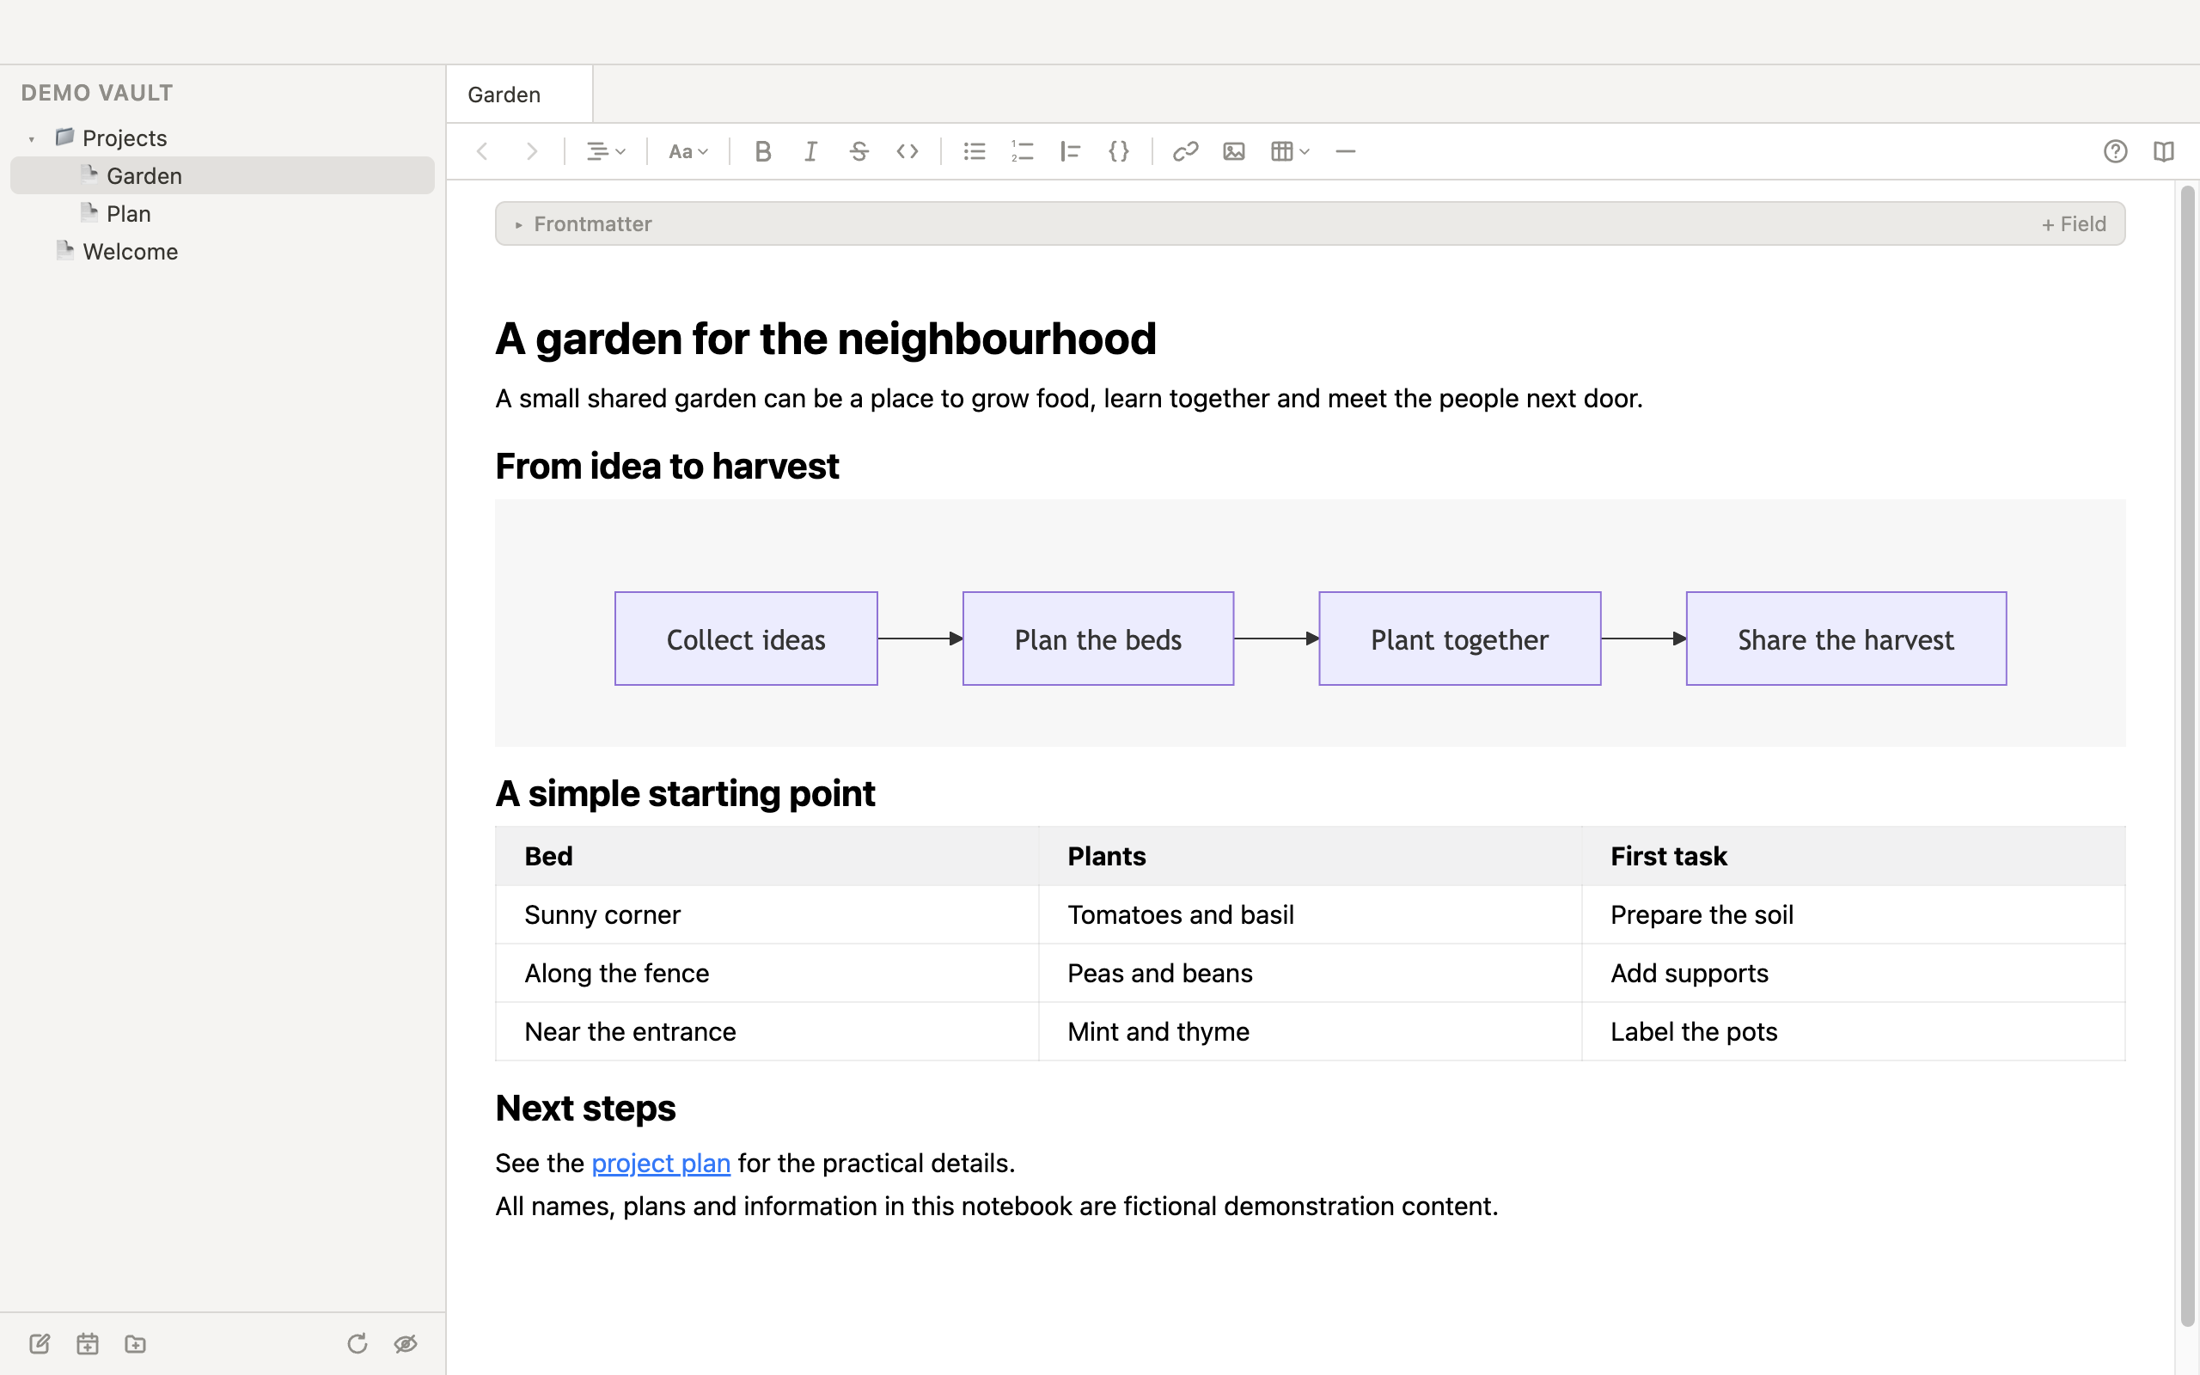Click the vertical scrollbar of the editor

pyautogui.click(x=2187, y=755)
